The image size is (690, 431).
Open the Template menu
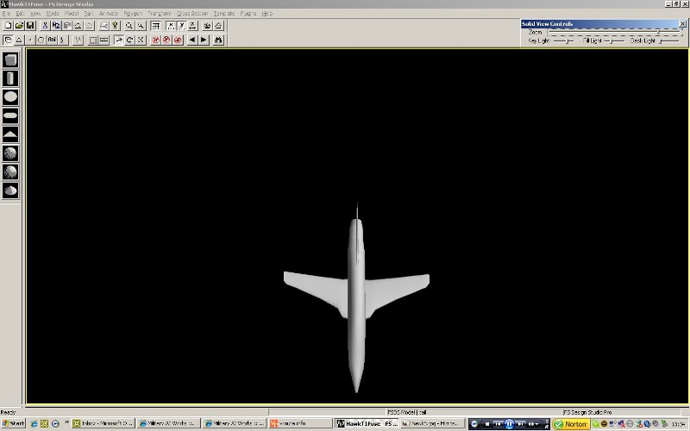[x=224, y=14]
